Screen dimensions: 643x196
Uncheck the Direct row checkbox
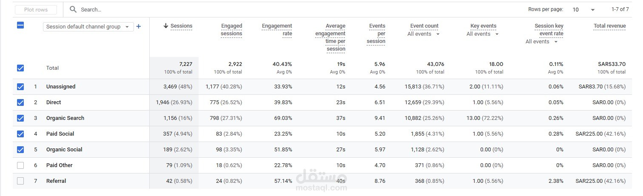tap(20, 102)
